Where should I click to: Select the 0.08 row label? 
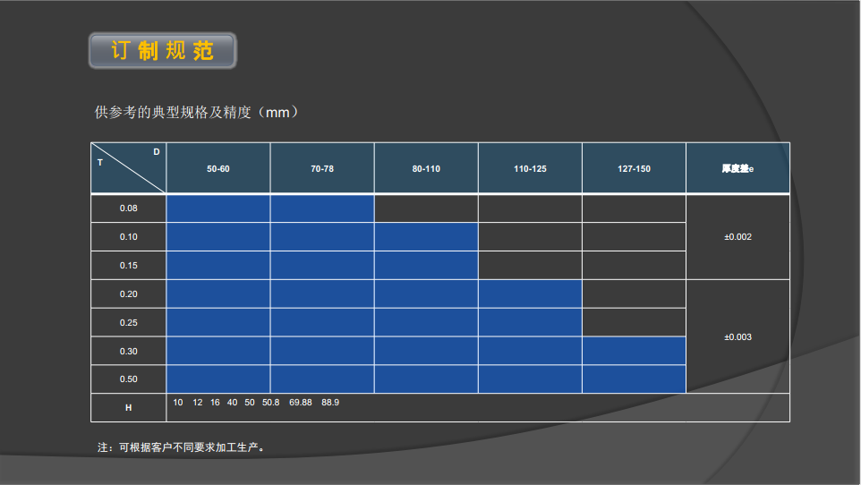(x=129, y=208)
